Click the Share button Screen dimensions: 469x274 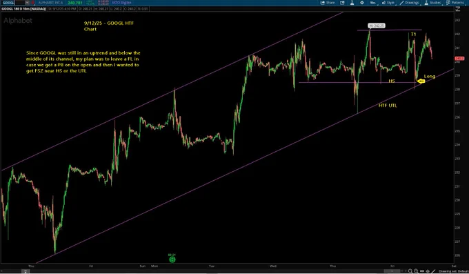(x=328, y=3)
